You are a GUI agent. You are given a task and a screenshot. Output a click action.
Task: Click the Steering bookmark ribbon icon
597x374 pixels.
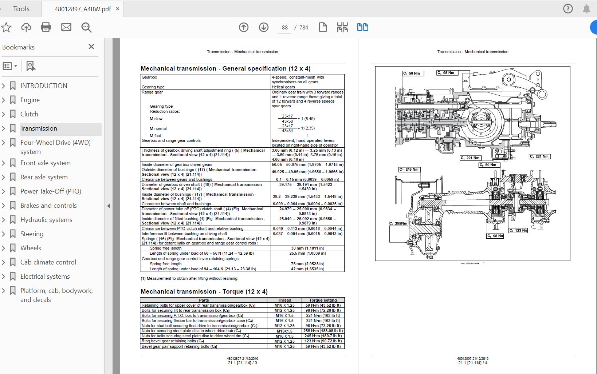click(x=13, y=234)
